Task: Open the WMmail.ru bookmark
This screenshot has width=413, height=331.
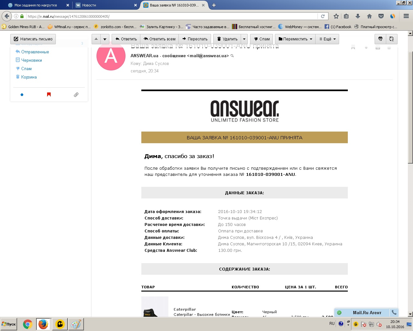Action: tap(69, 27)
